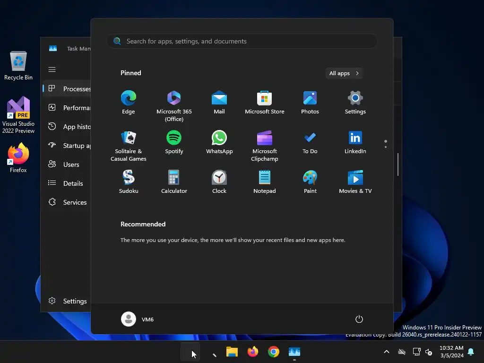This screenshot has height=363, width=484.
Task: Open Edge from pinned apps
Action: [x=129, y=103]
